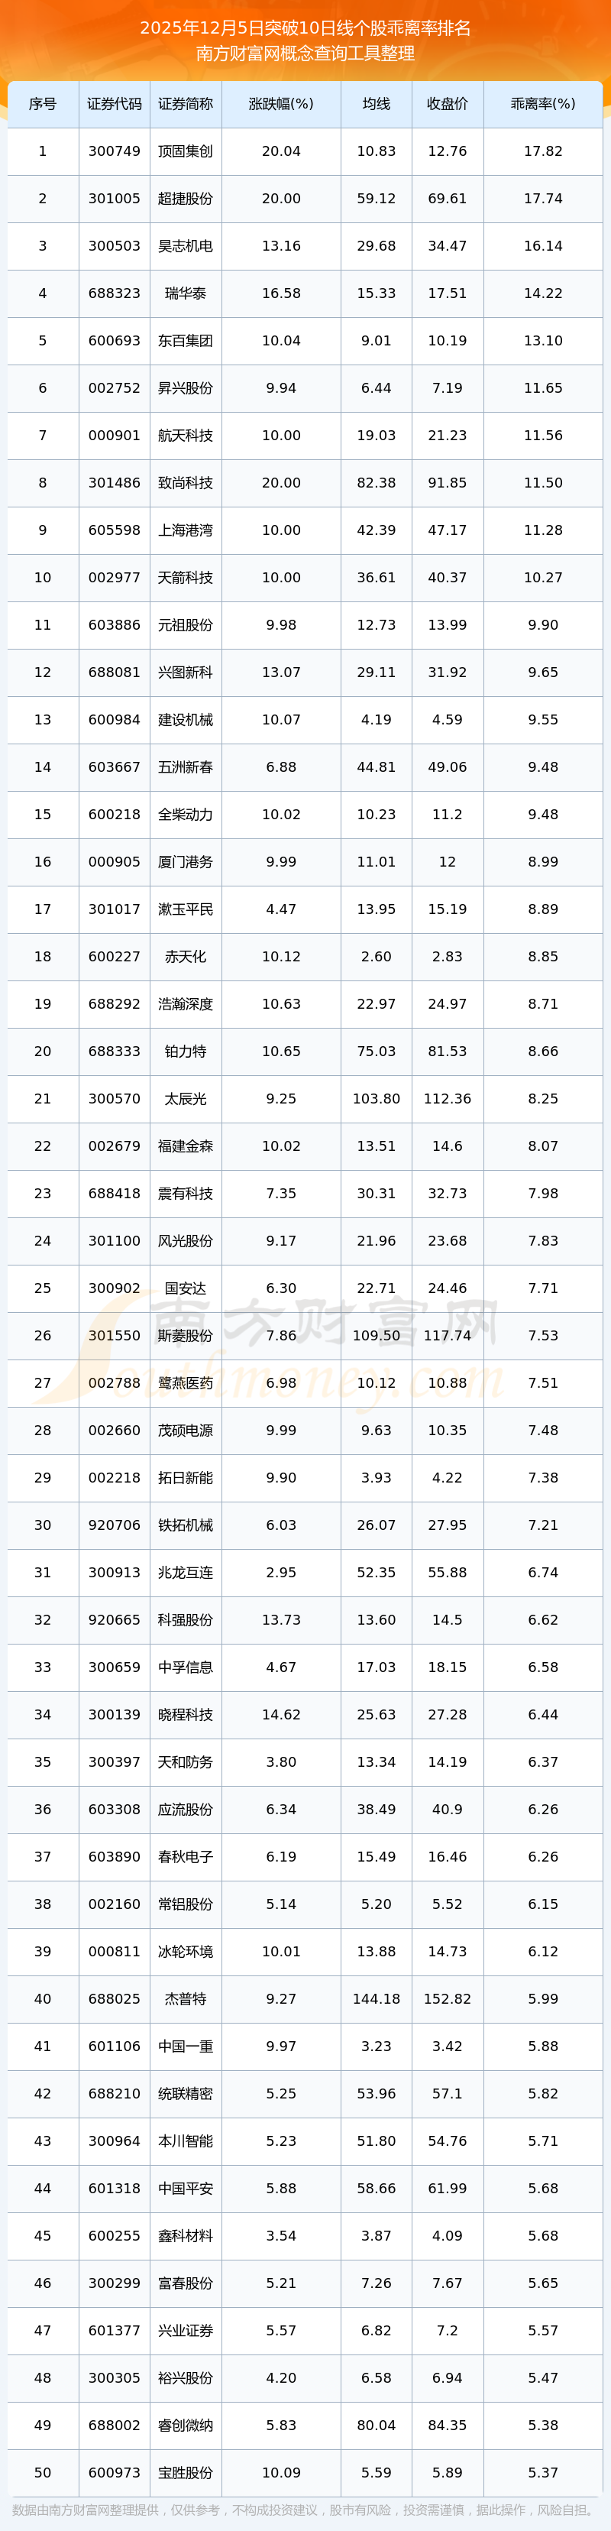Viewport: 611px width, 2531px height.
Task: Select stock name 五洲新春
Action: (186, 767)
